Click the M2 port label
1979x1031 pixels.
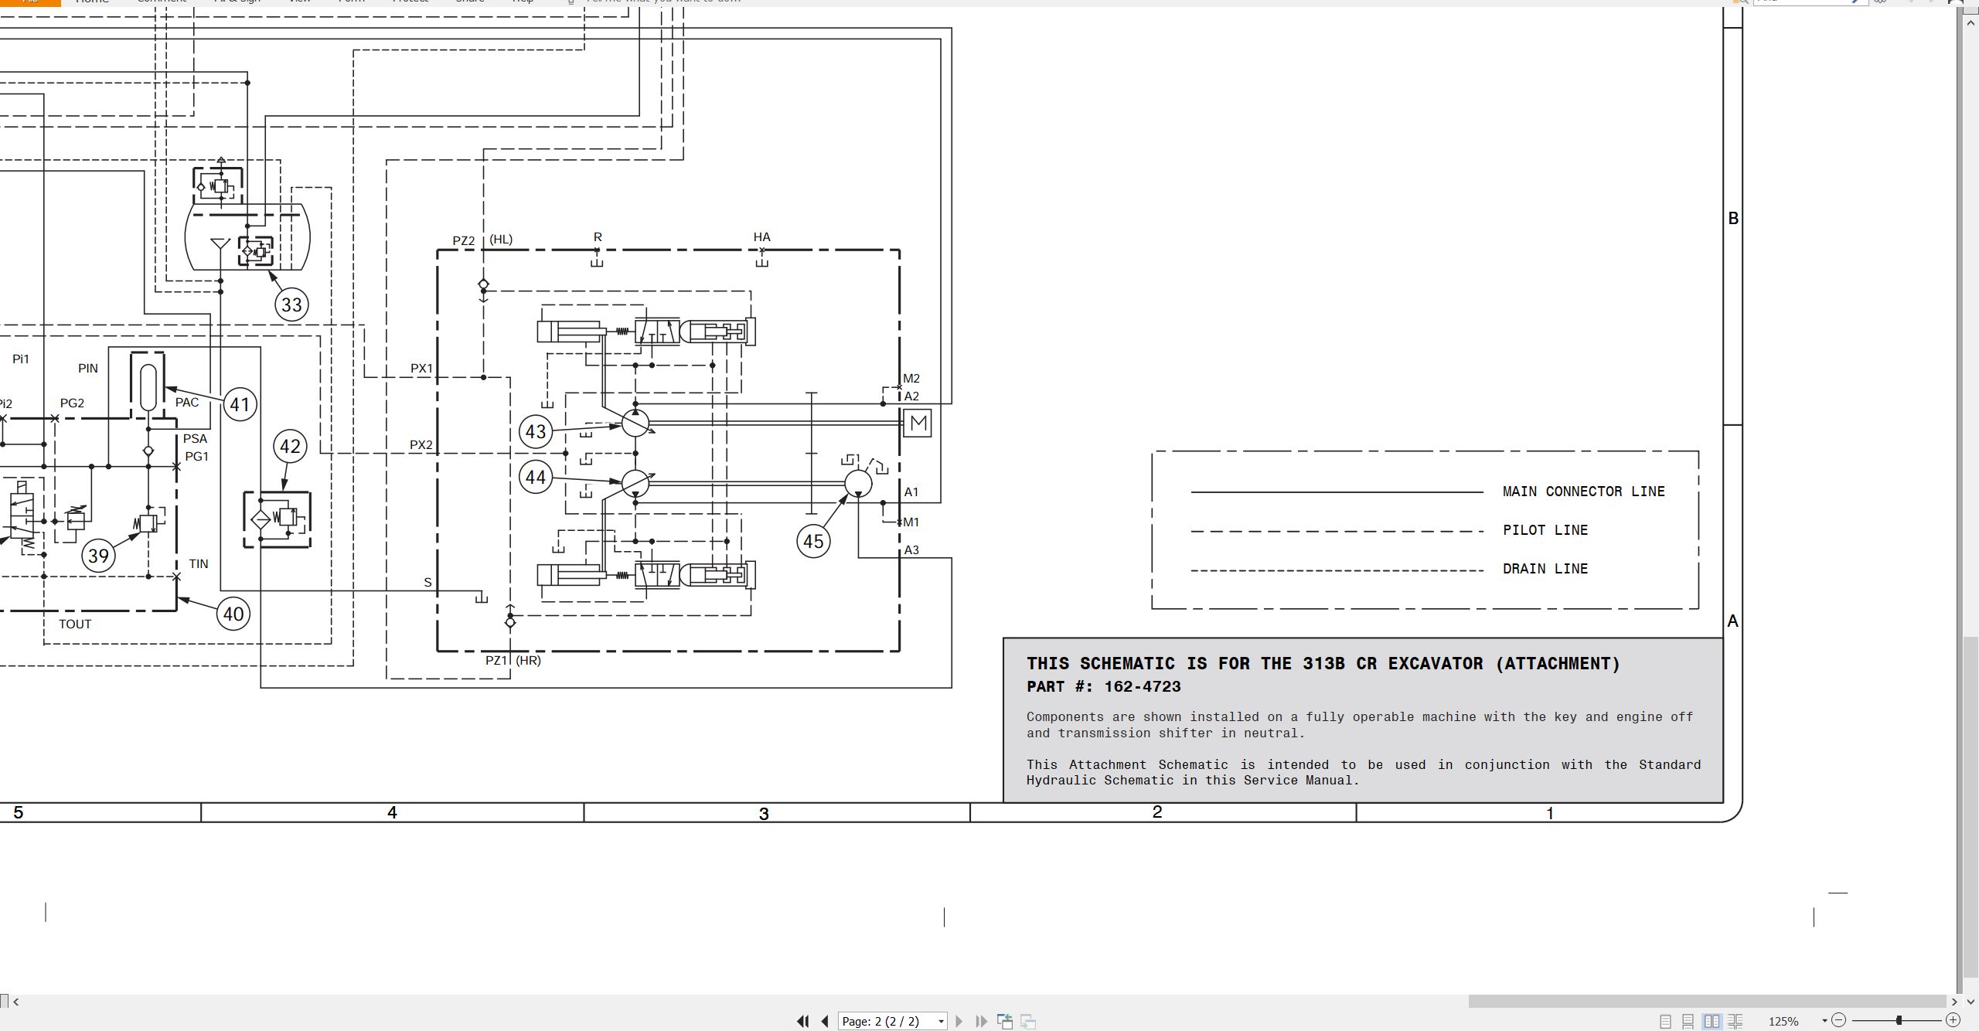(911, 379)
